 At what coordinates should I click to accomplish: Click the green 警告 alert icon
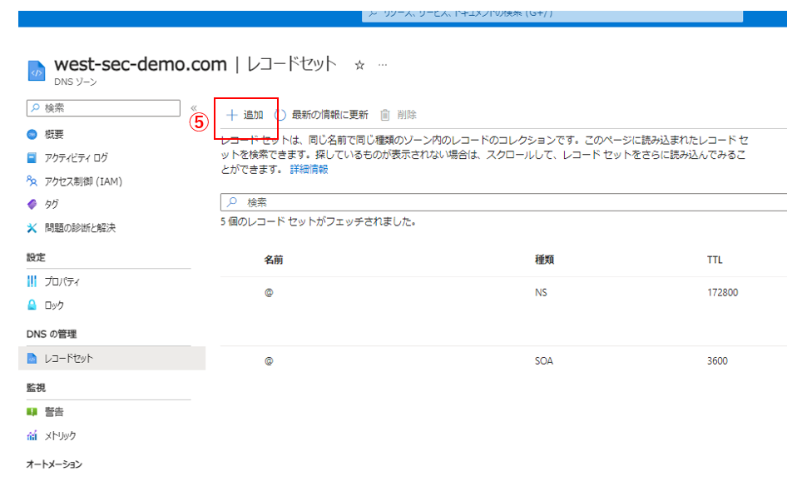[x=32, y=412]
